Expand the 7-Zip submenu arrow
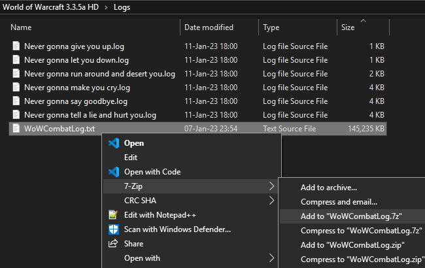This screenshot has height=268, width=425. [271, 187]
